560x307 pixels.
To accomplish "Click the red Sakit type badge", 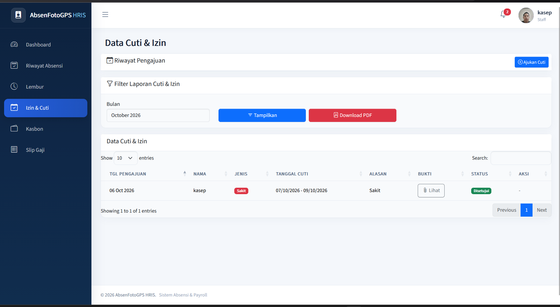I will tap(241, 191).
